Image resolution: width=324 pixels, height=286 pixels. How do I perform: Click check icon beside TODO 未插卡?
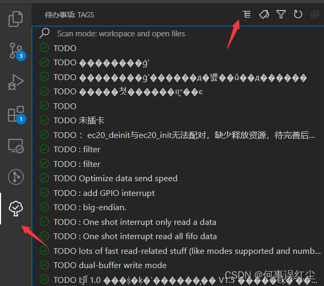pos(44,120)
